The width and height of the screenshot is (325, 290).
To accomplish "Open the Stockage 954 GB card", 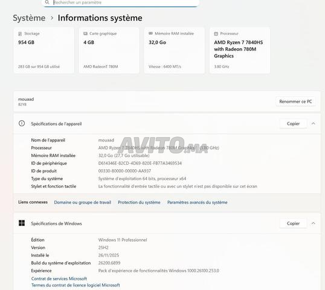I will pos(43,50).
